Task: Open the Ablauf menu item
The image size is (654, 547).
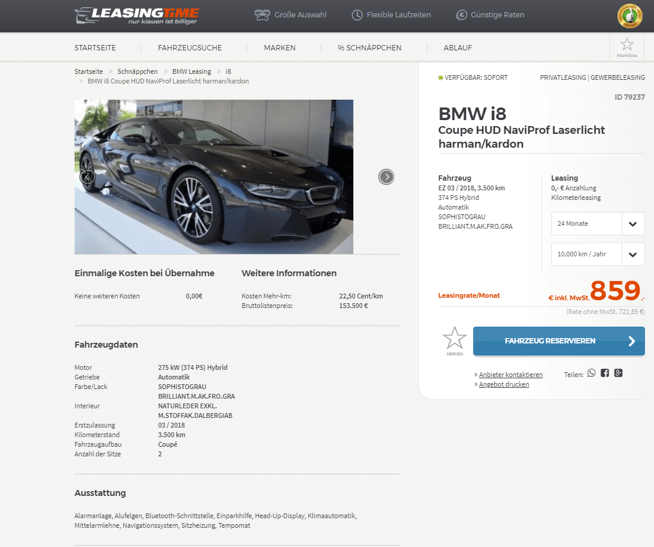Action: tap(458, 48)
